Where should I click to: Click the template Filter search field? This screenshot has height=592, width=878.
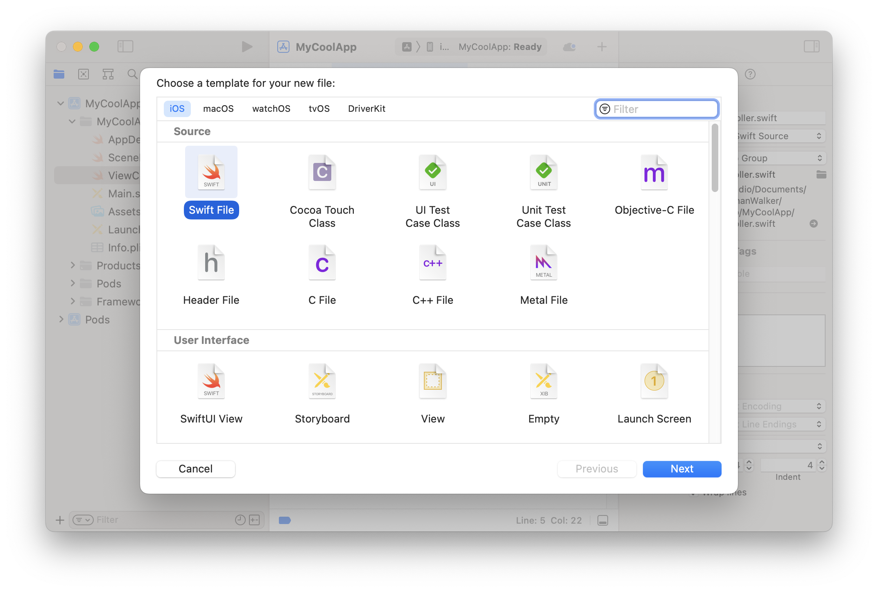pyautogui.click(x=656, y=108)
